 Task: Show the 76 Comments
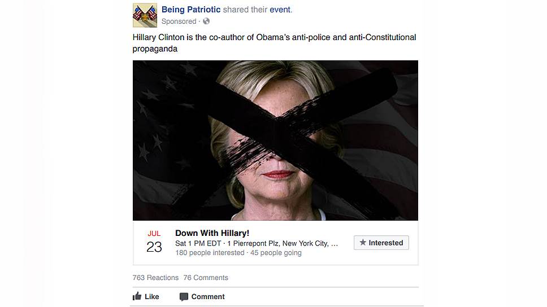coord(206,278)
